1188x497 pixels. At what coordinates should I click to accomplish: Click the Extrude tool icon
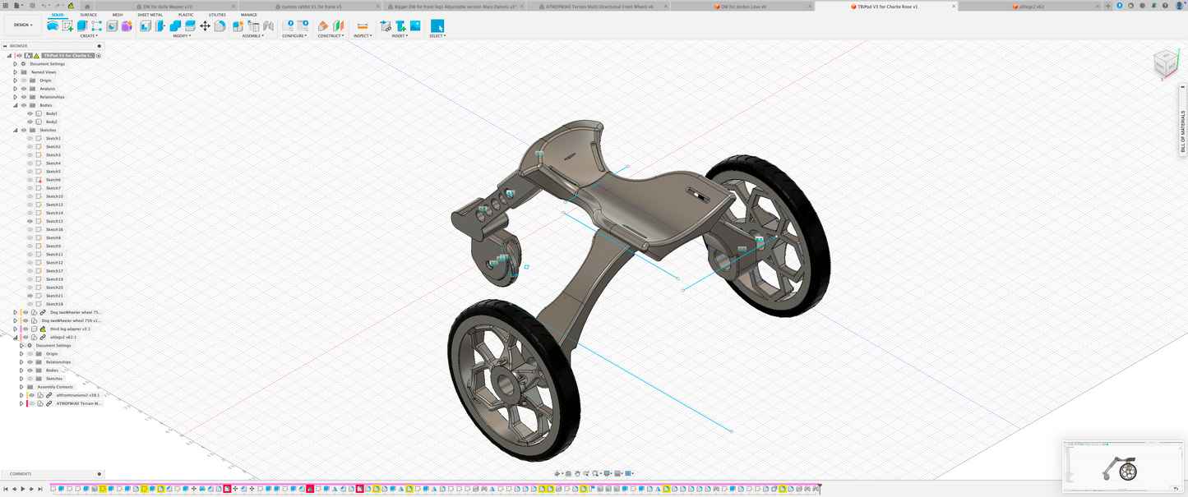click(82, 26)
